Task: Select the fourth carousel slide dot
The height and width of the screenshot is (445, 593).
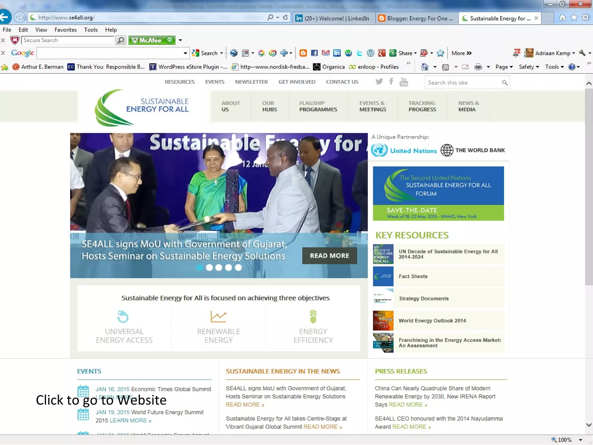Action: [x=228, y=268]
